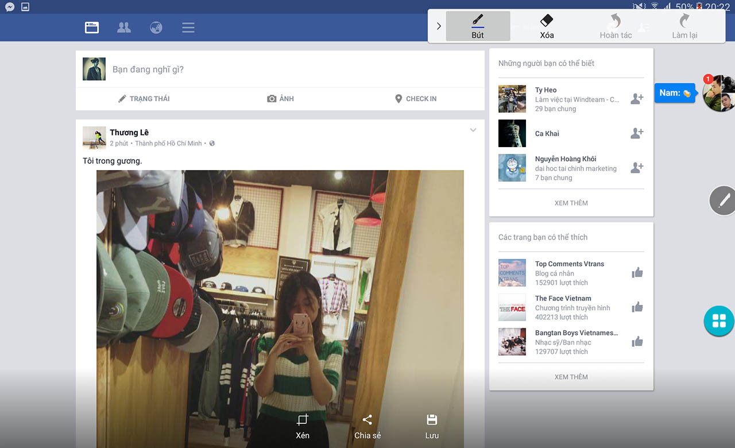Click the Chia sẻ share button
The image size is (735, 448).
pyautogui.click(x=367, y=426)
